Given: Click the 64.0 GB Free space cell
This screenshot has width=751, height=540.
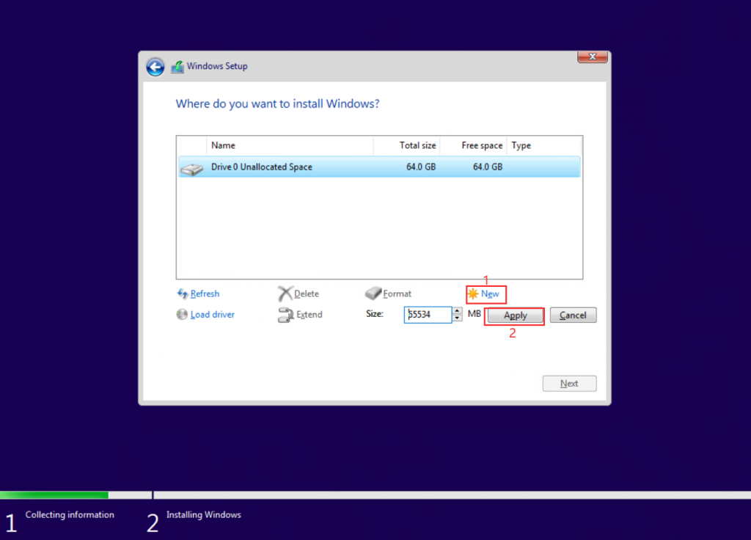Looking at the screenshot, I should (x=488, y=167).
